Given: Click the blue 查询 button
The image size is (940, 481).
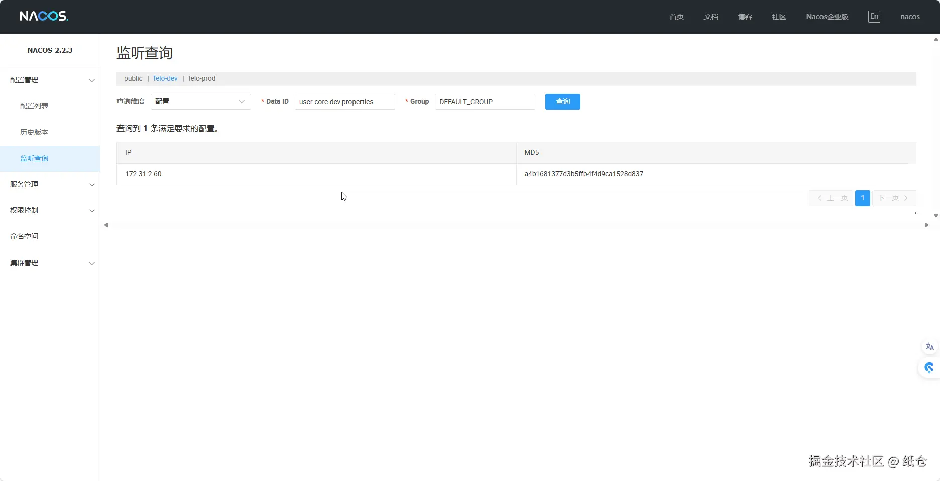Looking at the screenshot, I should click(x=562, y=102).
